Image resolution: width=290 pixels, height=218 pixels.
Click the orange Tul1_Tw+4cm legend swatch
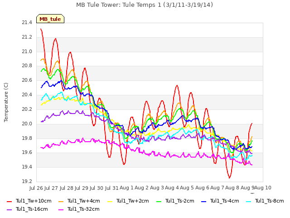tap(61, 201)
